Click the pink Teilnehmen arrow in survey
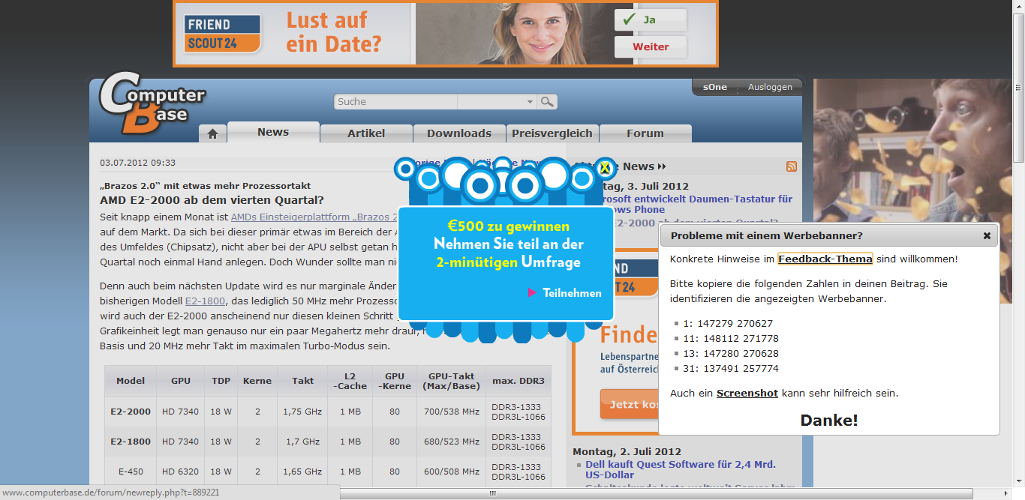 click(532, 292)
